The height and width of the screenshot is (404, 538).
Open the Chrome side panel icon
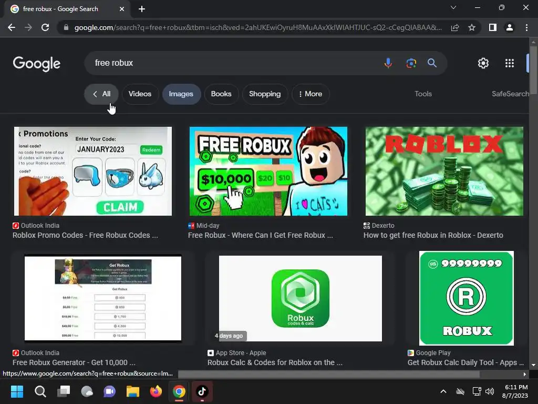493,27
